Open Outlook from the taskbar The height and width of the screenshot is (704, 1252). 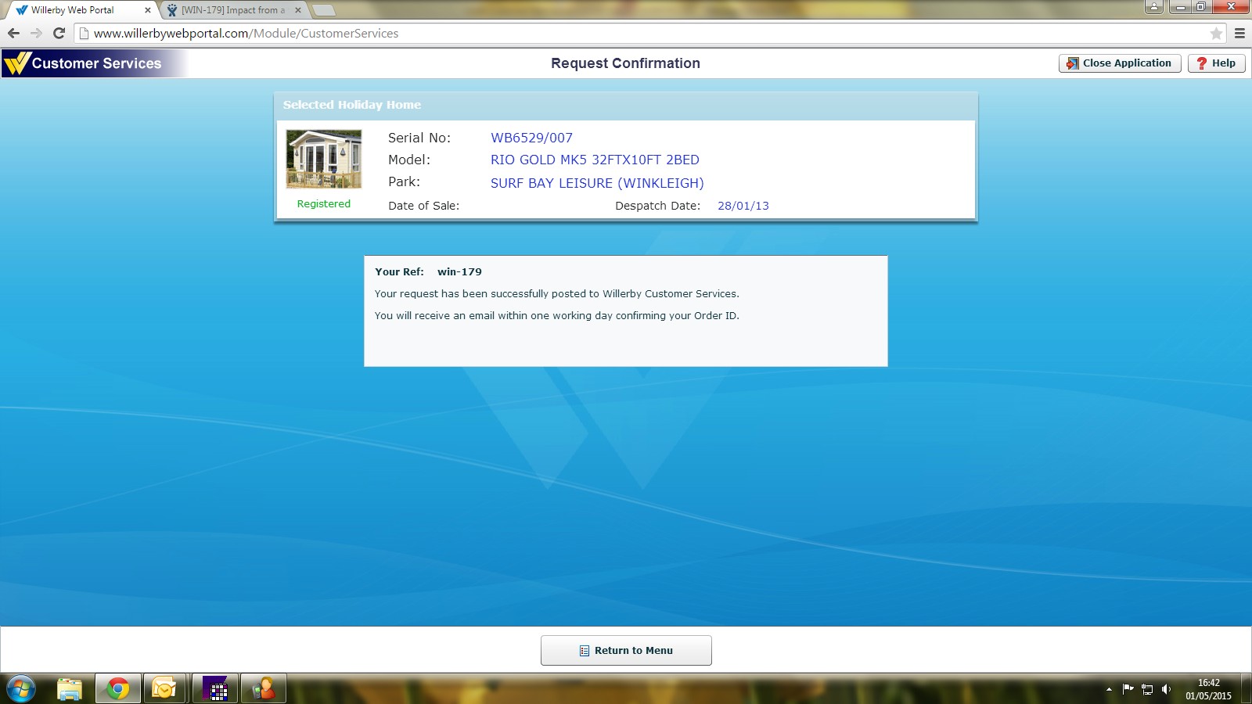tap(164, 689)
